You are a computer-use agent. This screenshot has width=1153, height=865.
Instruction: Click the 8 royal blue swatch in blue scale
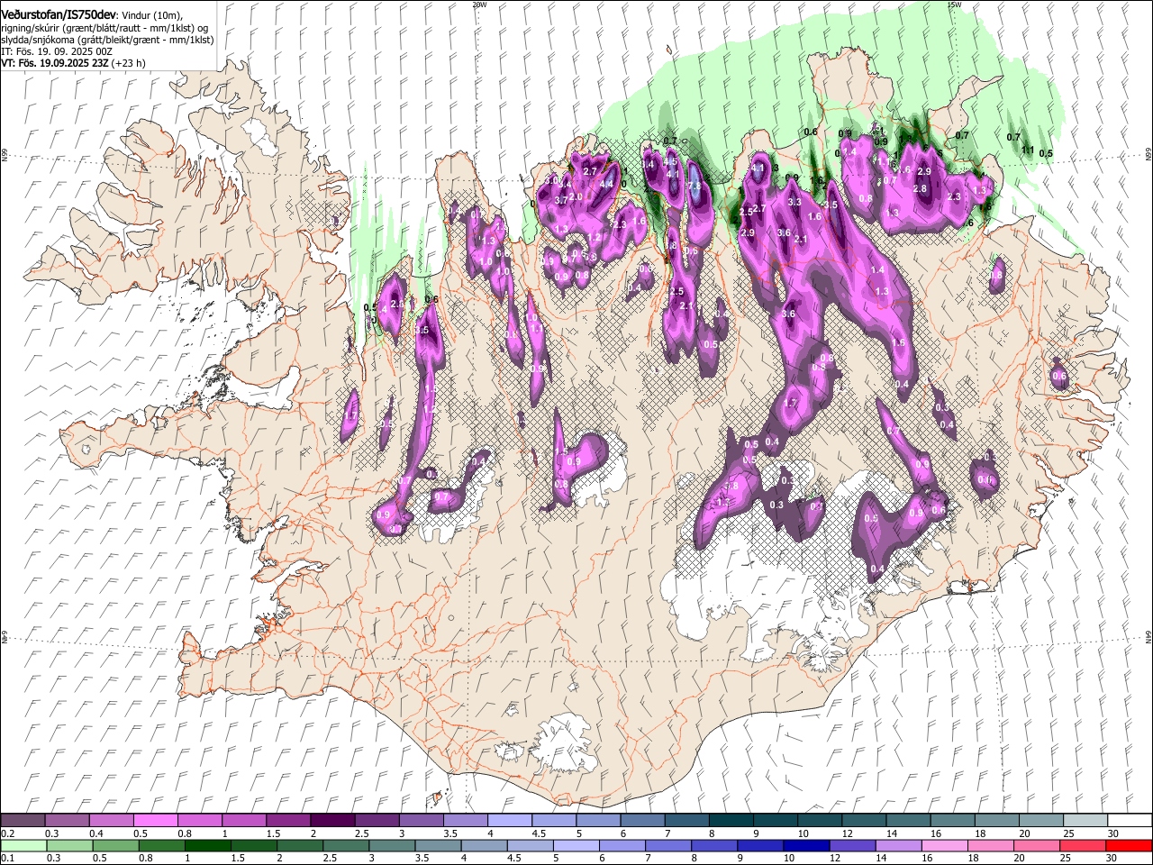(x=715, y=845)
